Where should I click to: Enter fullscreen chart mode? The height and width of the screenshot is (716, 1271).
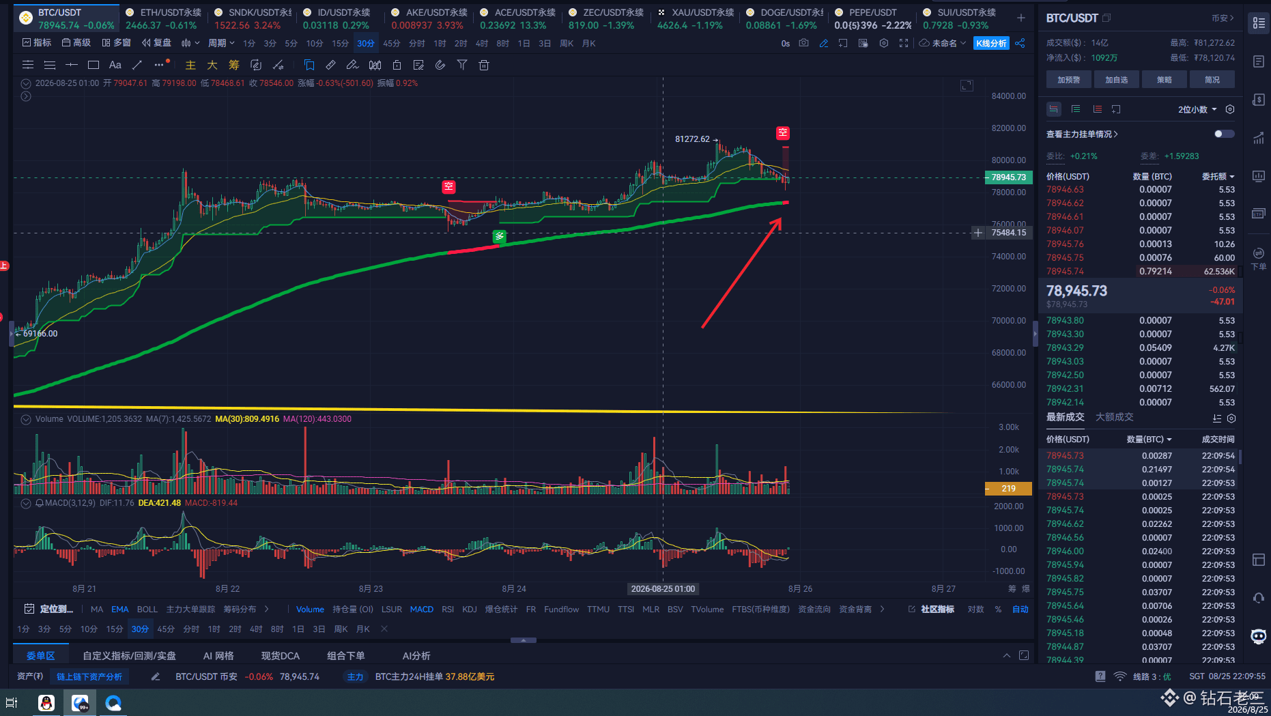click(x=904, y=43)
